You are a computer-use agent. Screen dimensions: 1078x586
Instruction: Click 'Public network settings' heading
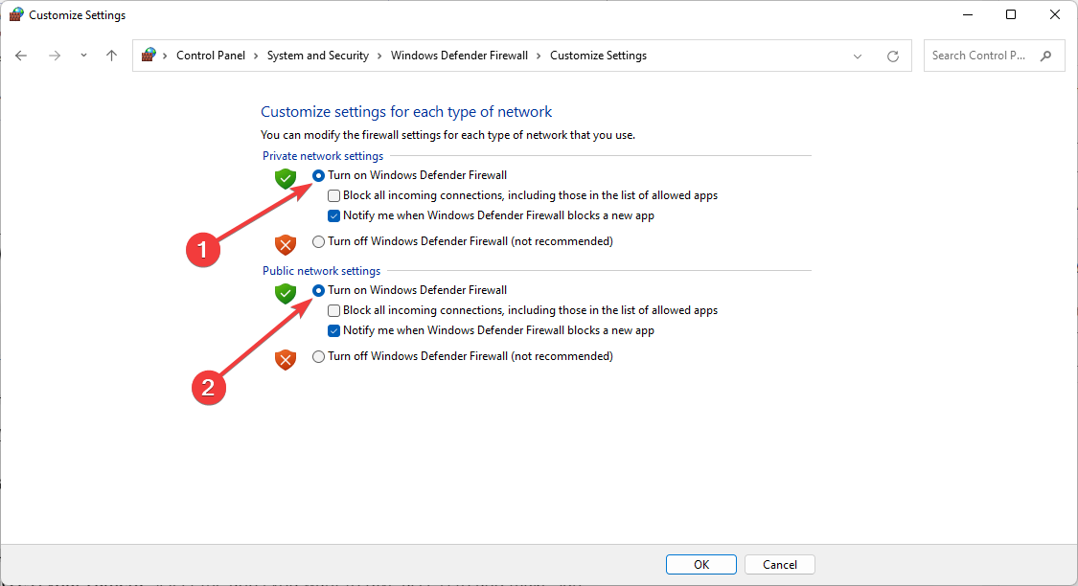click(321, 271)
